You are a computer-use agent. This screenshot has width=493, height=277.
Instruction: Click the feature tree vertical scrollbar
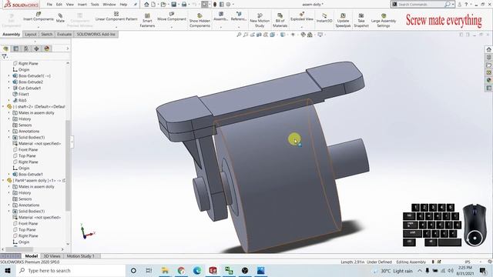(x=68, y=165)
